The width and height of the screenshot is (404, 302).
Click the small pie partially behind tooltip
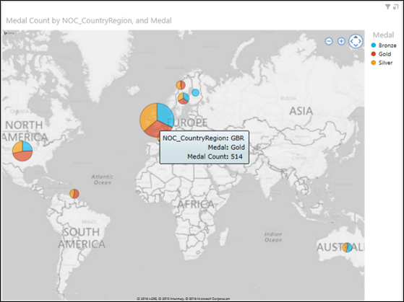click(158, 138)
